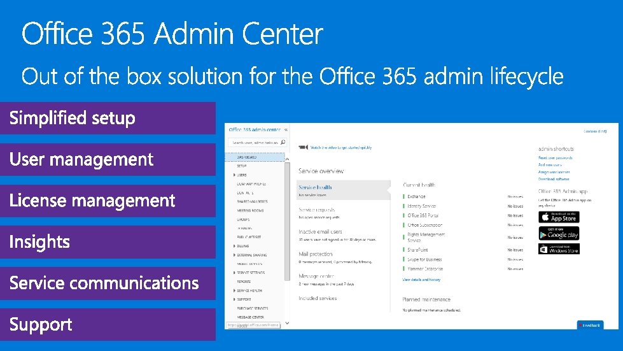The image size is (623, 351).
Task: Click the navigation scroll down arrow
Action: (287, 323)
